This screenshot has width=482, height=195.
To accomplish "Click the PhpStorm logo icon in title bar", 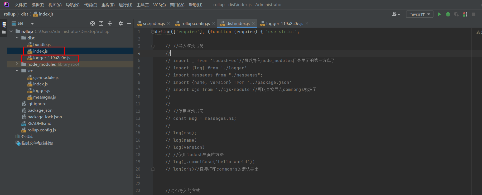I will (6, 4).
